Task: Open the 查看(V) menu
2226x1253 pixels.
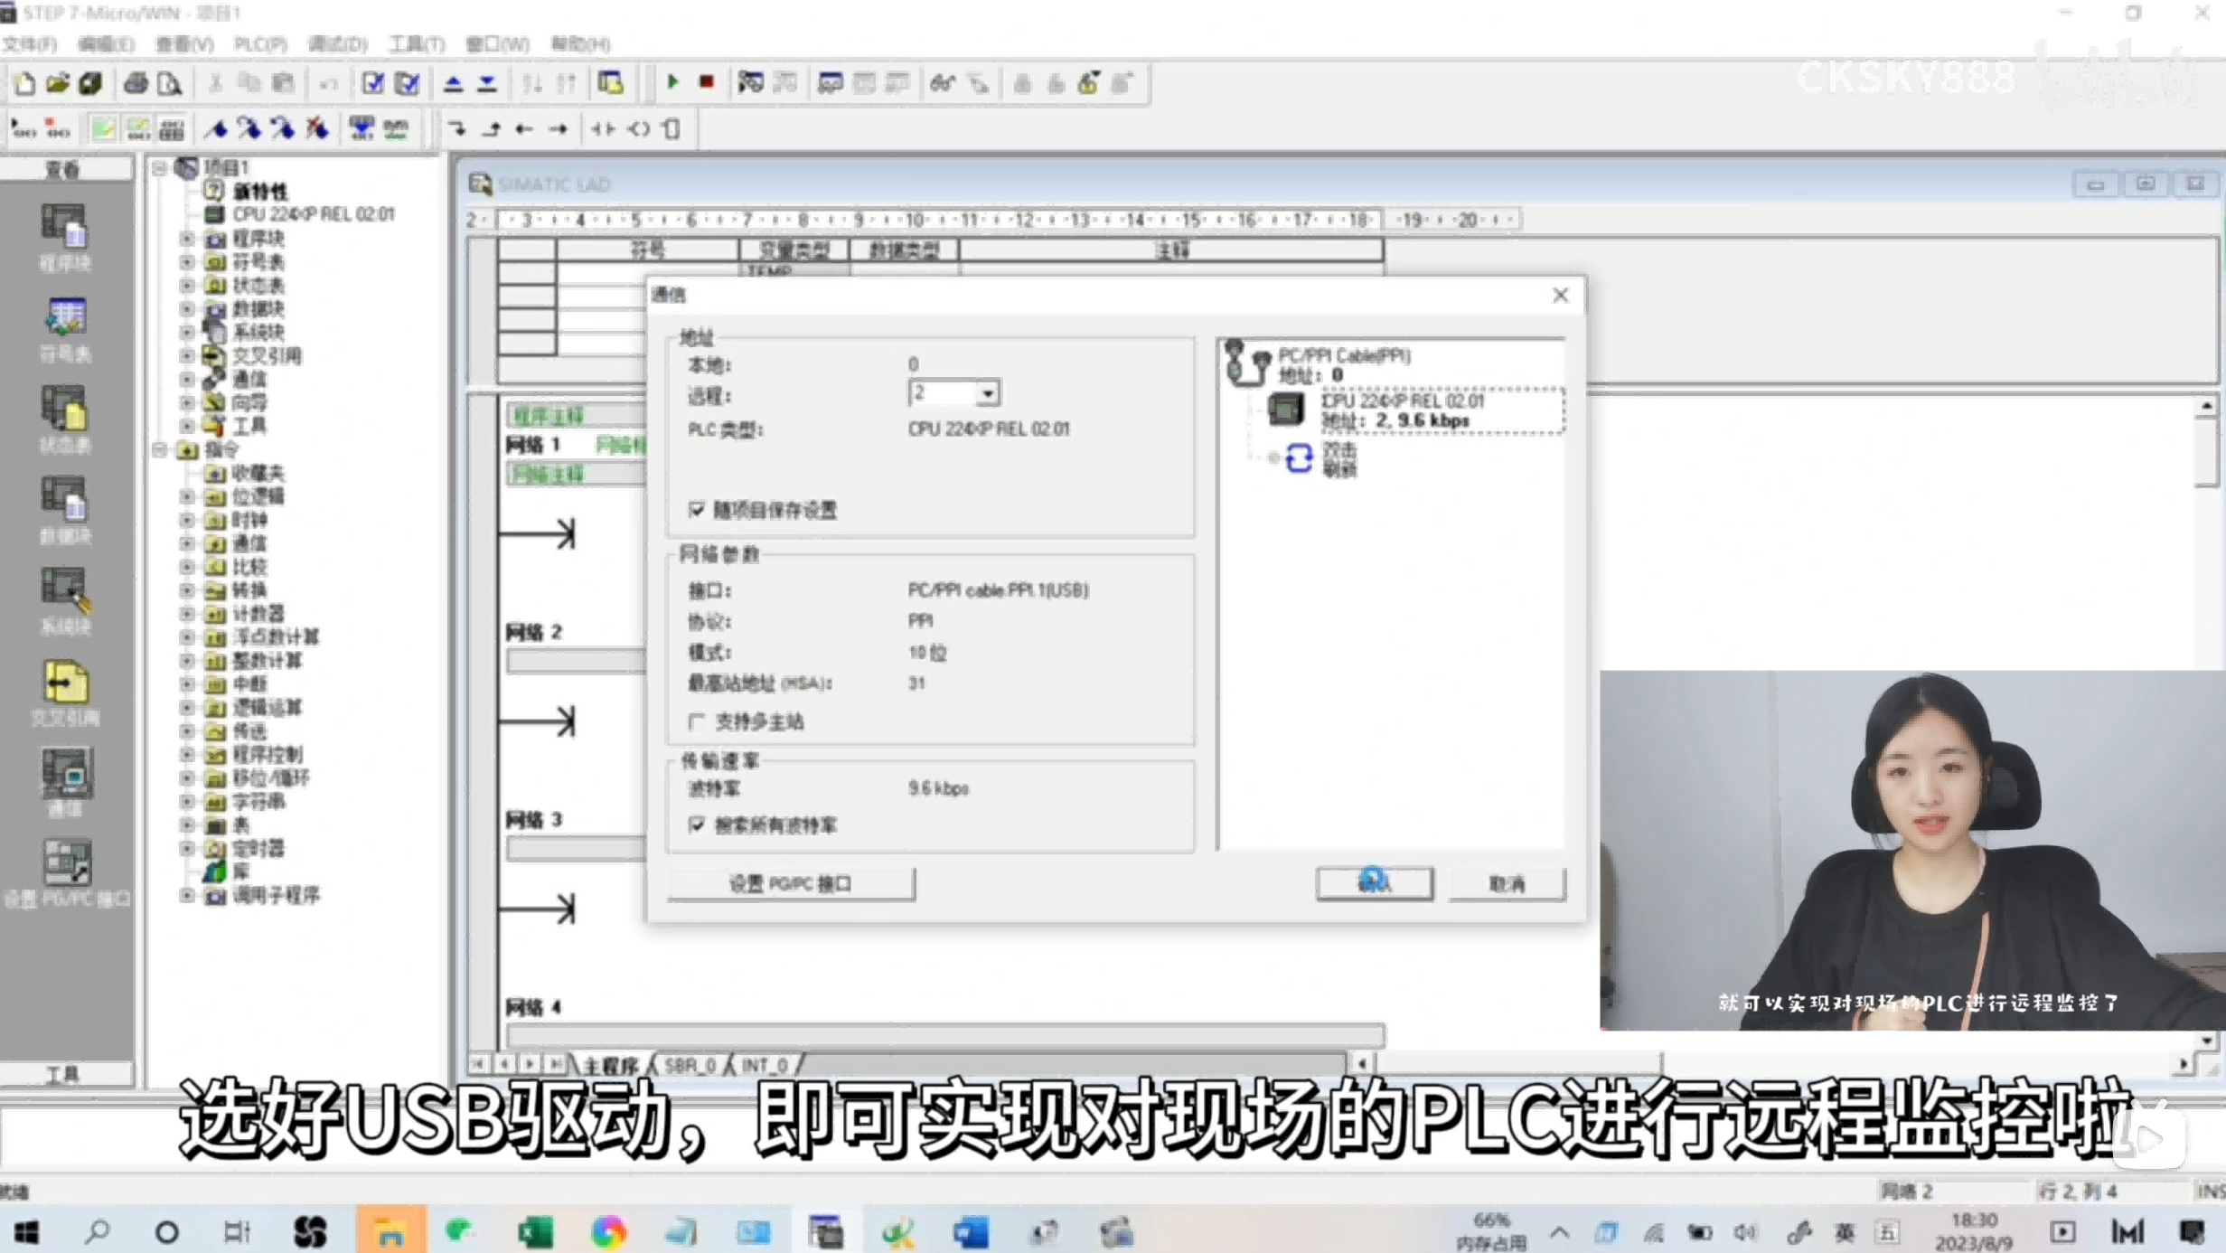Action: point(184,43)
